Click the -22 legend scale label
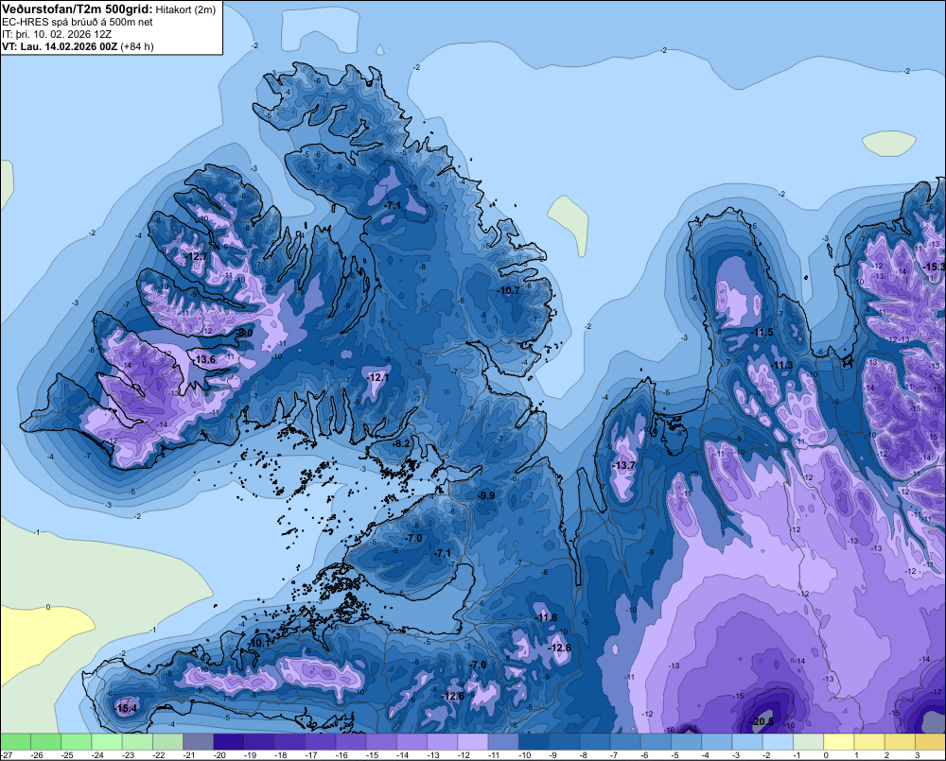 [x=159, y=755]
